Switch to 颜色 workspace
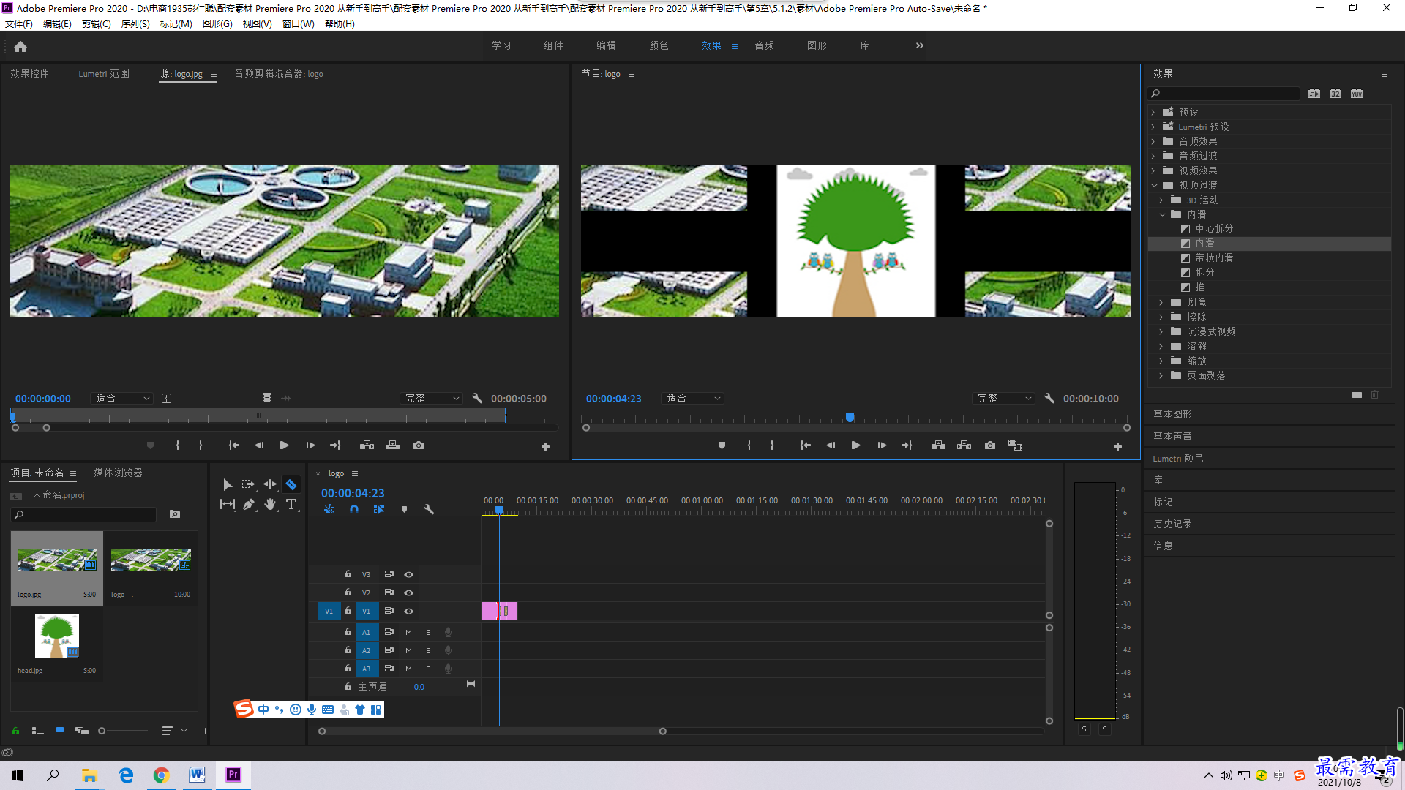Screen dimensions: 1405x790 point(659,45)
